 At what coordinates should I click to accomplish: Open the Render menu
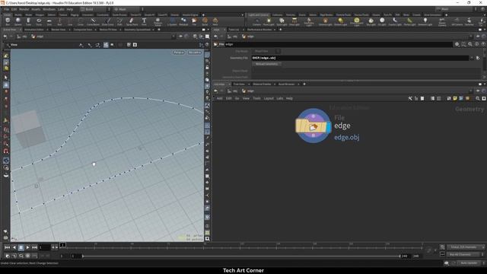click(24, 9)
